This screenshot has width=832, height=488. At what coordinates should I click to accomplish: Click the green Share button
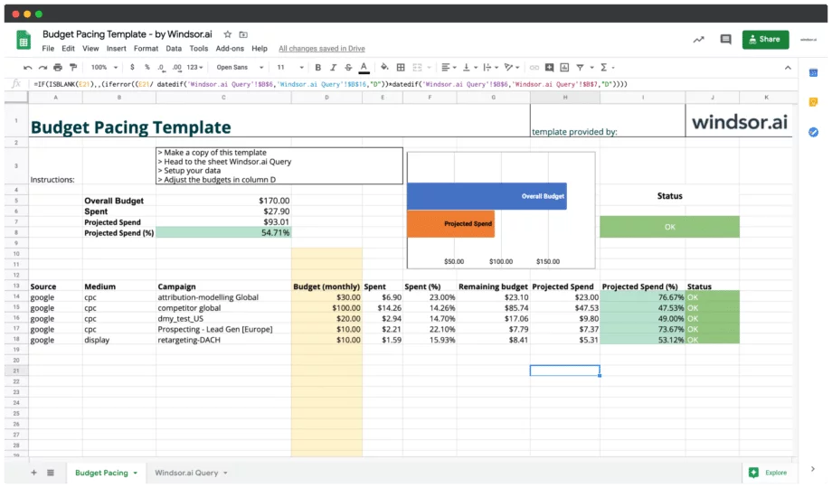click(765, 39)
